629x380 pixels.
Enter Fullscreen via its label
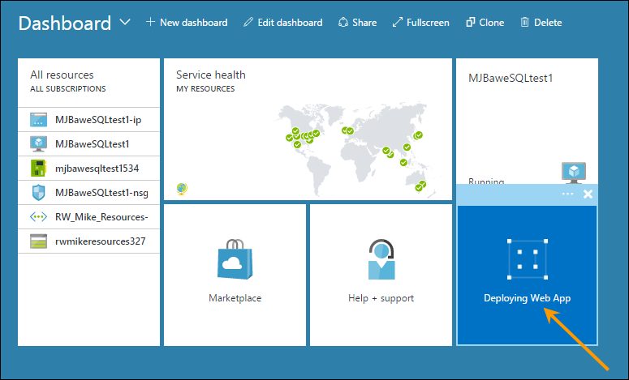428,23
